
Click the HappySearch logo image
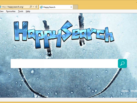pyautogui.click(x=64, y=34)
